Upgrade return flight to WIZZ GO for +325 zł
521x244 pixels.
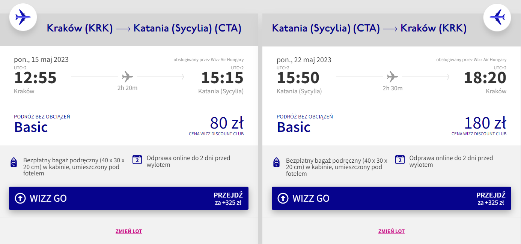[x=392, y=198]
